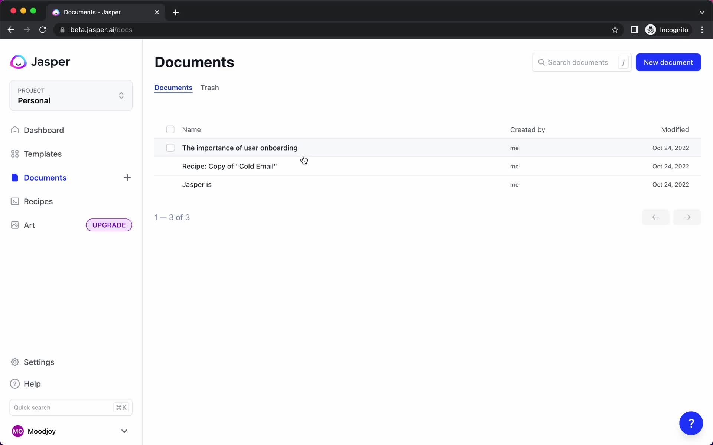Screen dimensions: 713x445
Task: Expand the Personal project selector
Action: (71, 95)
